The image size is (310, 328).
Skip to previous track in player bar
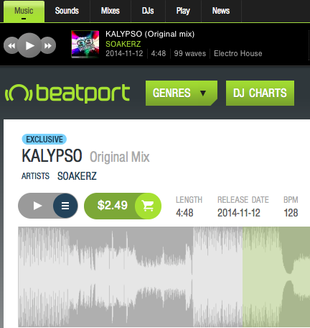coord(11,45)
